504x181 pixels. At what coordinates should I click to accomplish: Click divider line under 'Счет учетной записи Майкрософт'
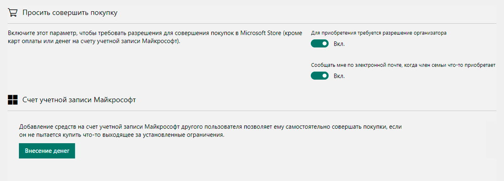point(252,111)
